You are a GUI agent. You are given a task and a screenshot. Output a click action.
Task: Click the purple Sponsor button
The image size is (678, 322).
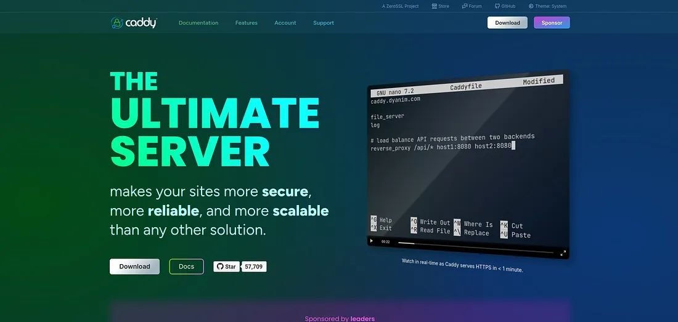[x=552, y=23]
